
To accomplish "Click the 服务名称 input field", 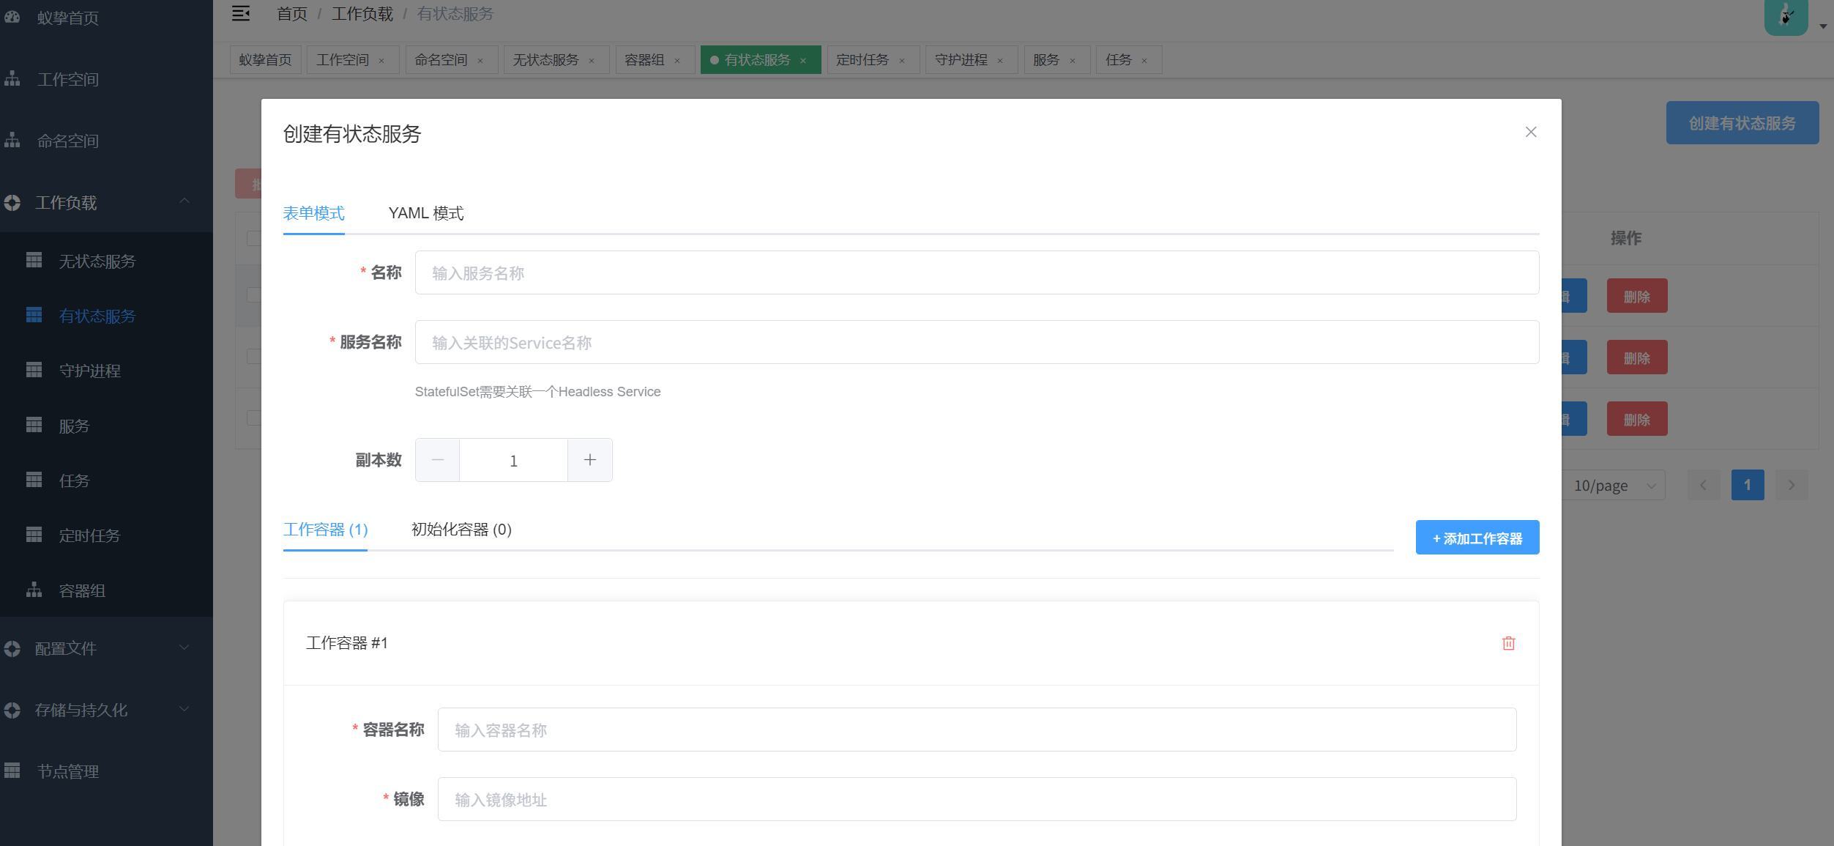I will point(976,343).
